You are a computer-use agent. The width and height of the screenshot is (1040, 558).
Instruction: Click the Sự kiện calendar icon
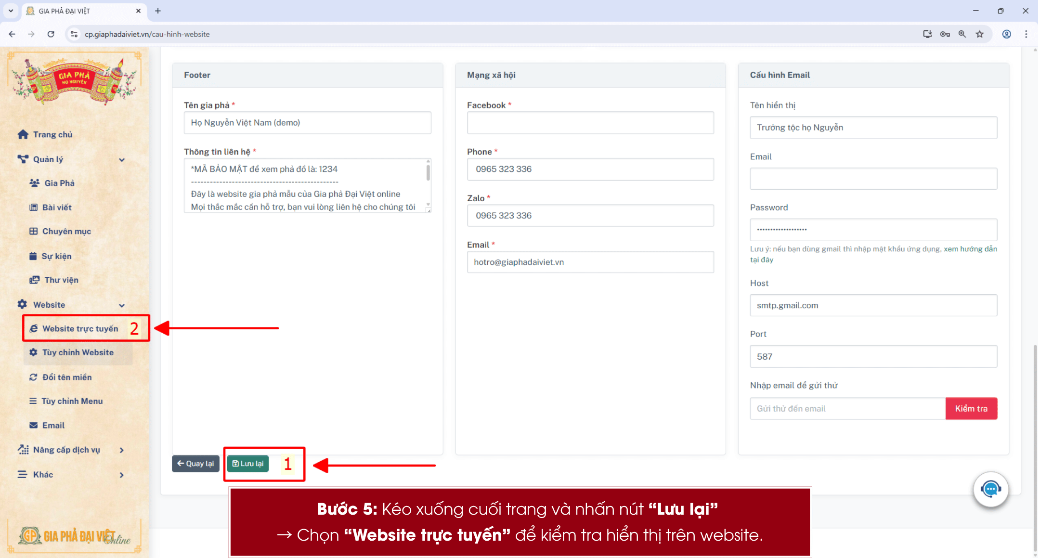click(33, 256)
